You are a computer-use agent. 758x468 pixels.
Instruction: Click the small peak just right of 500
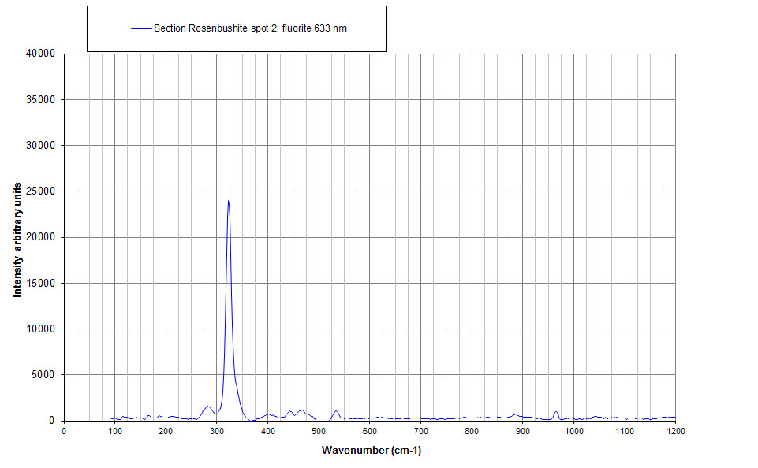click(x=336, y=411)
